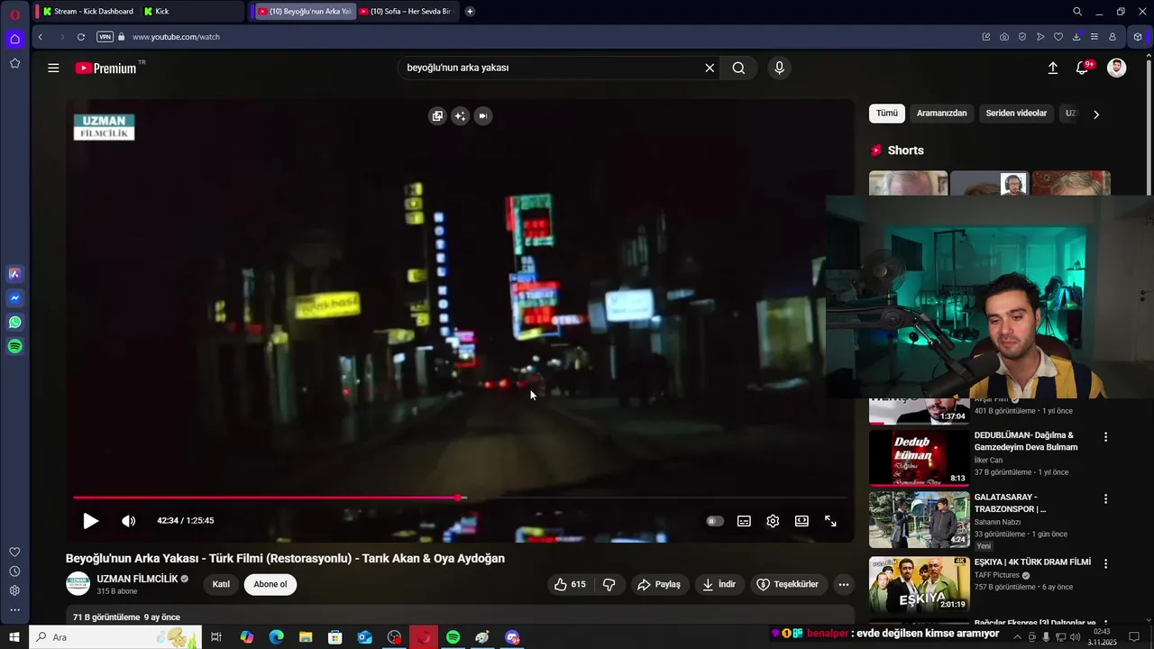Open Microsoft Edge from the Windows taskbar
Screen dimensions: 1154x649
276,637
